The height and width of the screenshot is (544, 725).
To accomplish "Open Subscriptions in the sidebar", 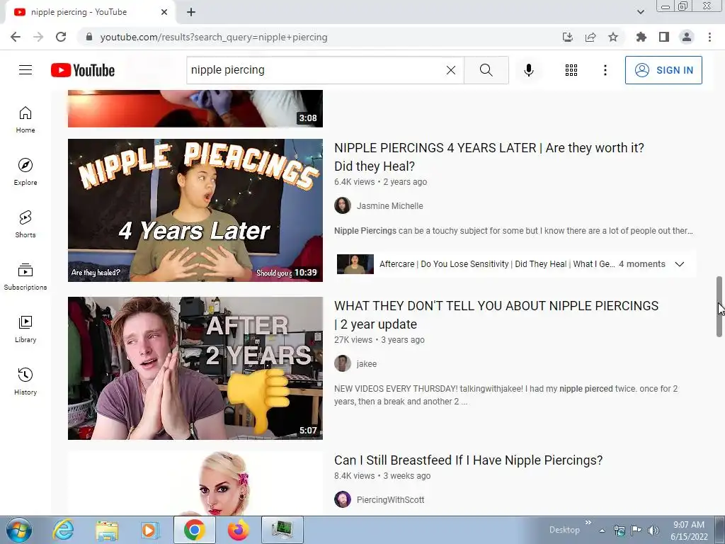I will click(25, 277).
